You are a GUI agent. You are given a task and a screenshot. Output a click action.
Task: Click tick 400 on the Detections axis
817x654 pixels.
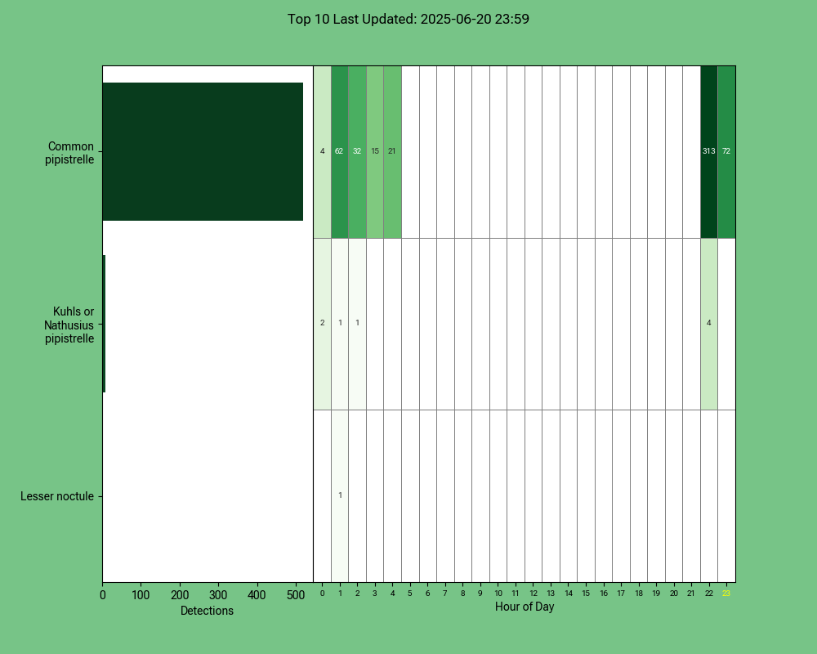(x=257, y=595)
